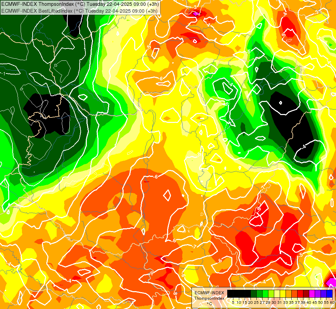Click the BestLiftedIndex title line at top
336x309 pixels.
pos(79,11)
